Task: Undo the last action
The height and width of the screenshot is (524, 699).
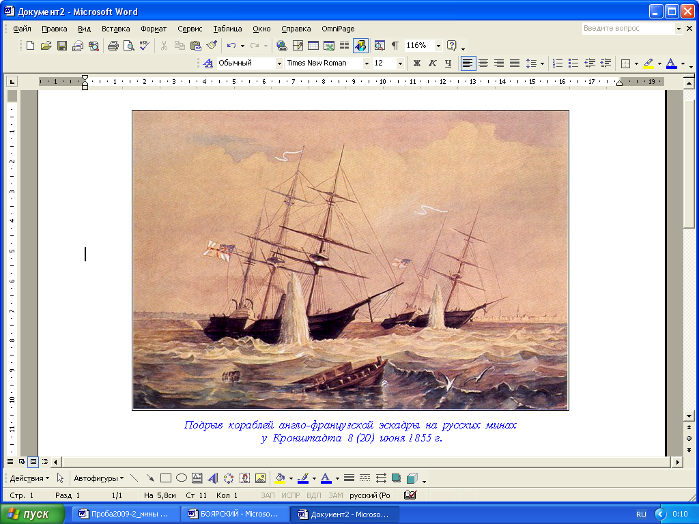Action: coord(231,46)
